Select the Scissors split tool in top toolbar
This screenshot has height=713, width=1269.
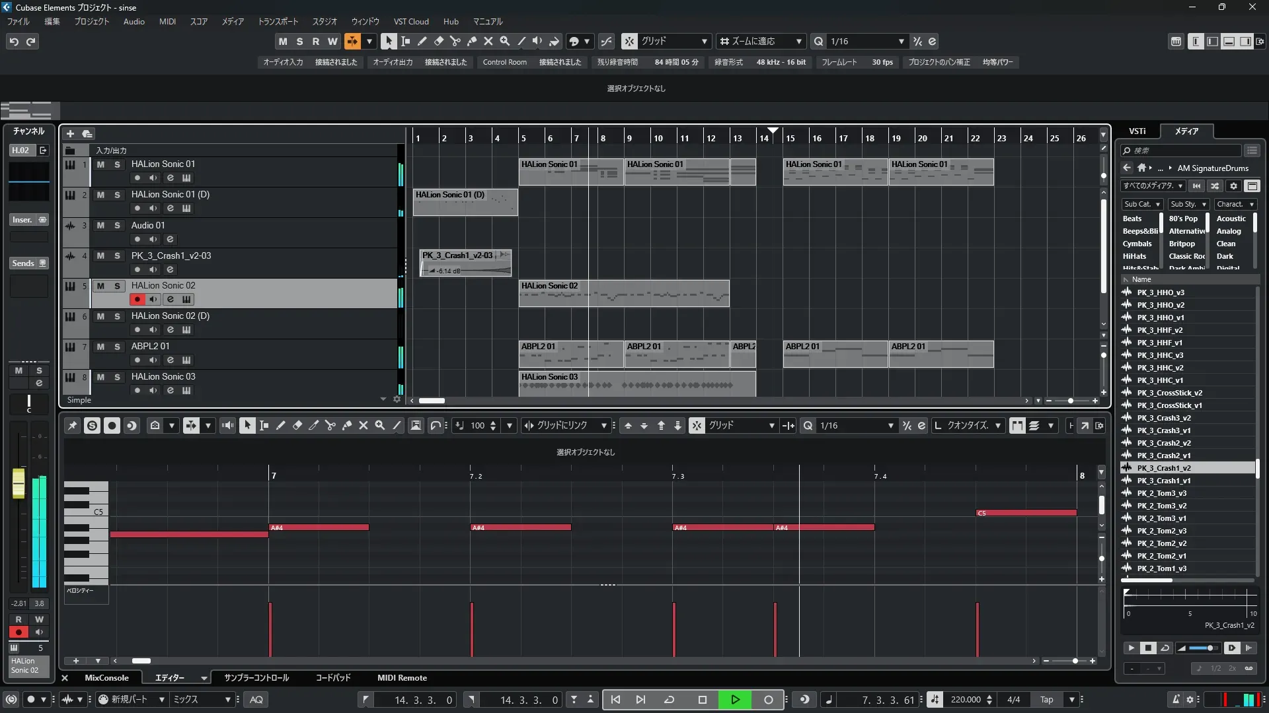click(x=455, y=41)
